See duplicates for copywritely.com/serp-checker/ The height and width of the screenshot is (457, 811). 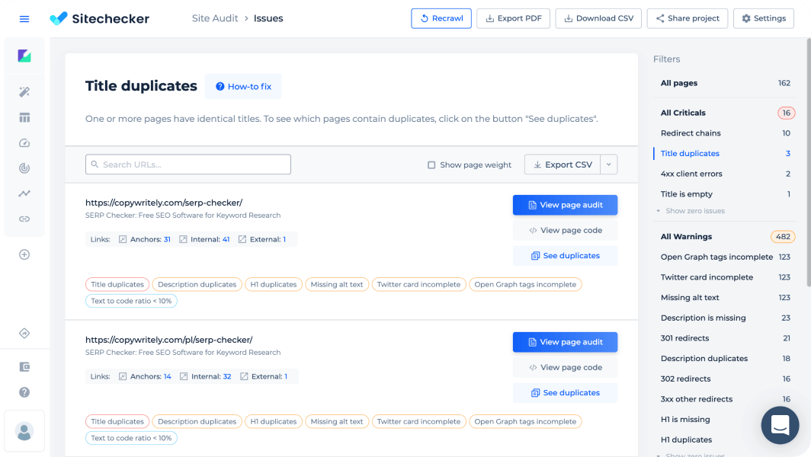(x=566, y=255)
